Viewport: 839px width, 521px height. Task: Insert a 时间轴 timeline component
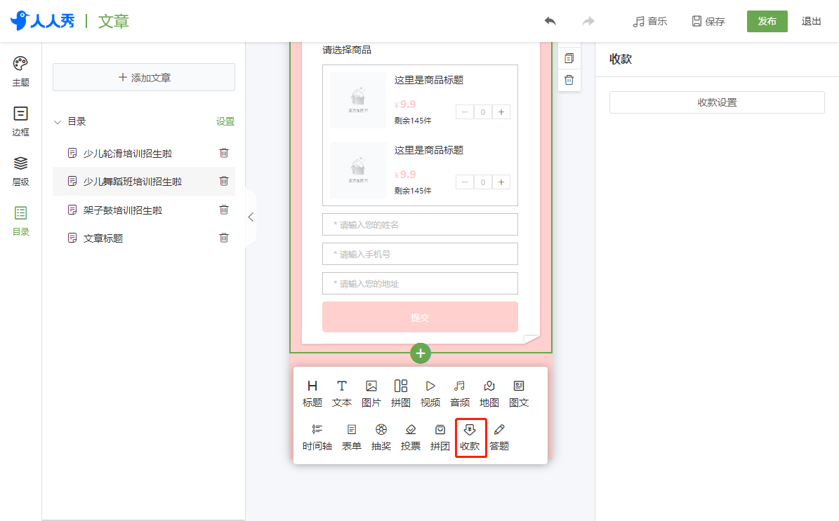point(317,437)
